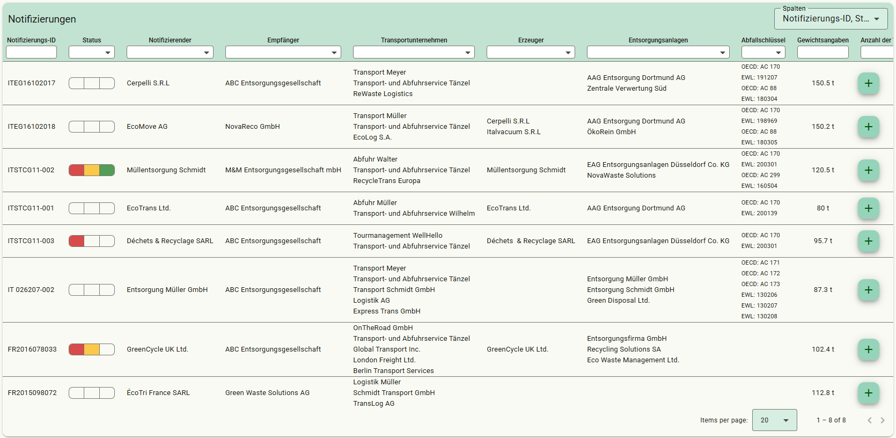Click the Gewichtsangaben column header
896x438 pixels.
(x=823, y=40)
